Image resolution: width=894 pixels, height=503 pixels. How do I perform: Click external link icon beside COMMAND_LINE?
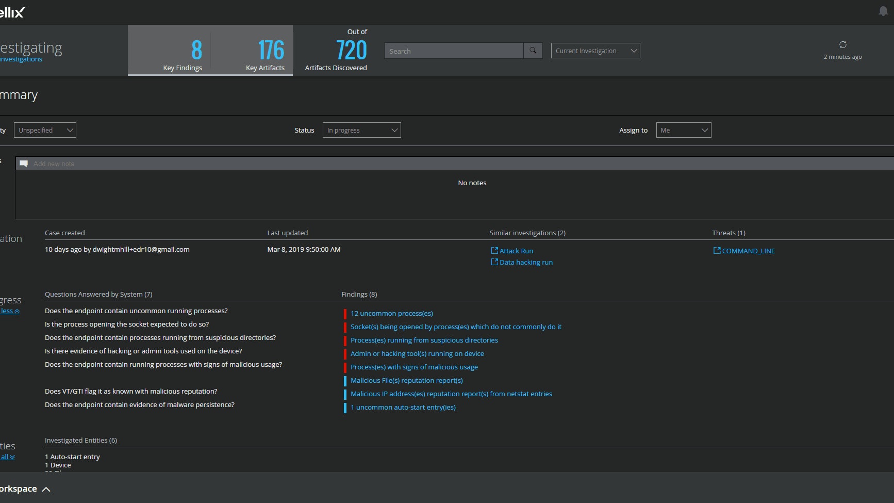717,251
